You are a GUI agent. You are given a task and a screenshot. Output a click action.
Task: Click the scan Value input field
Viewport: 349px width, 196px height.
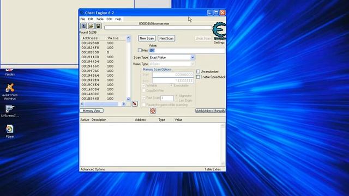[186, 51]
